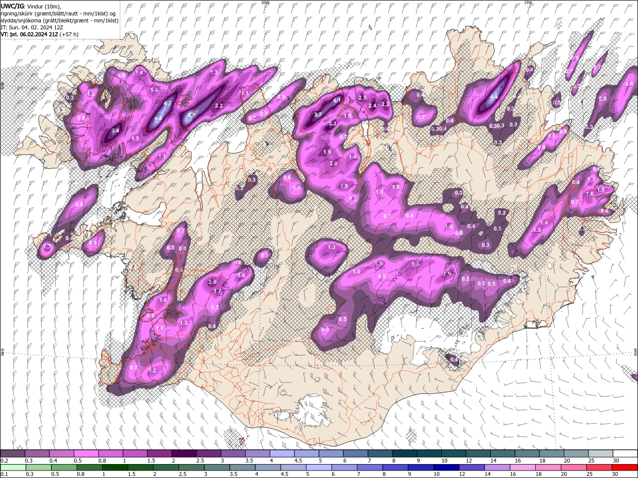Screen dimensions: 638x478
Task: Click the '30' label on the lower legend row
Action: [616, 474]
